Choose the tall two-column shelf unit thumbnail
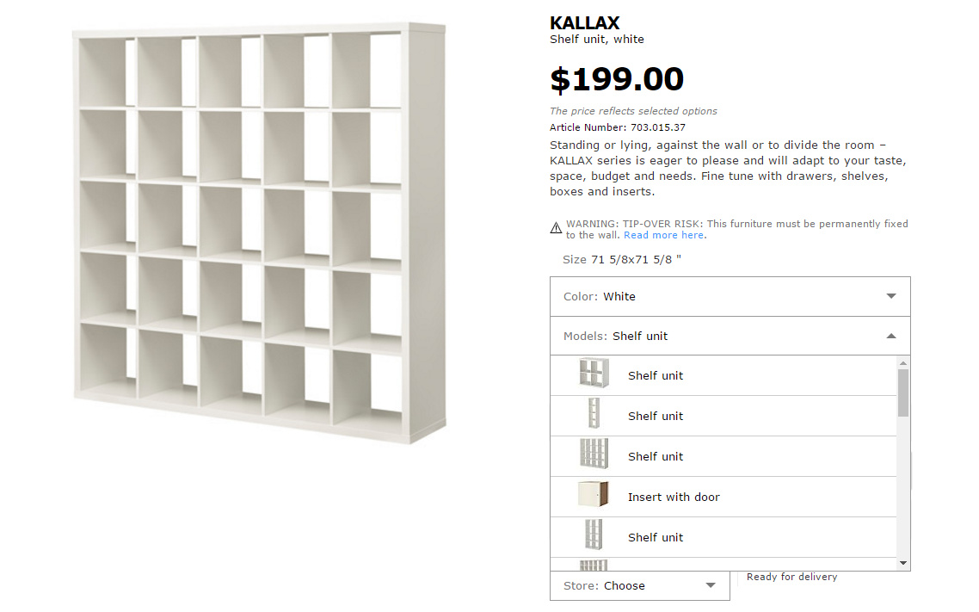 click(x=593, y=536)
